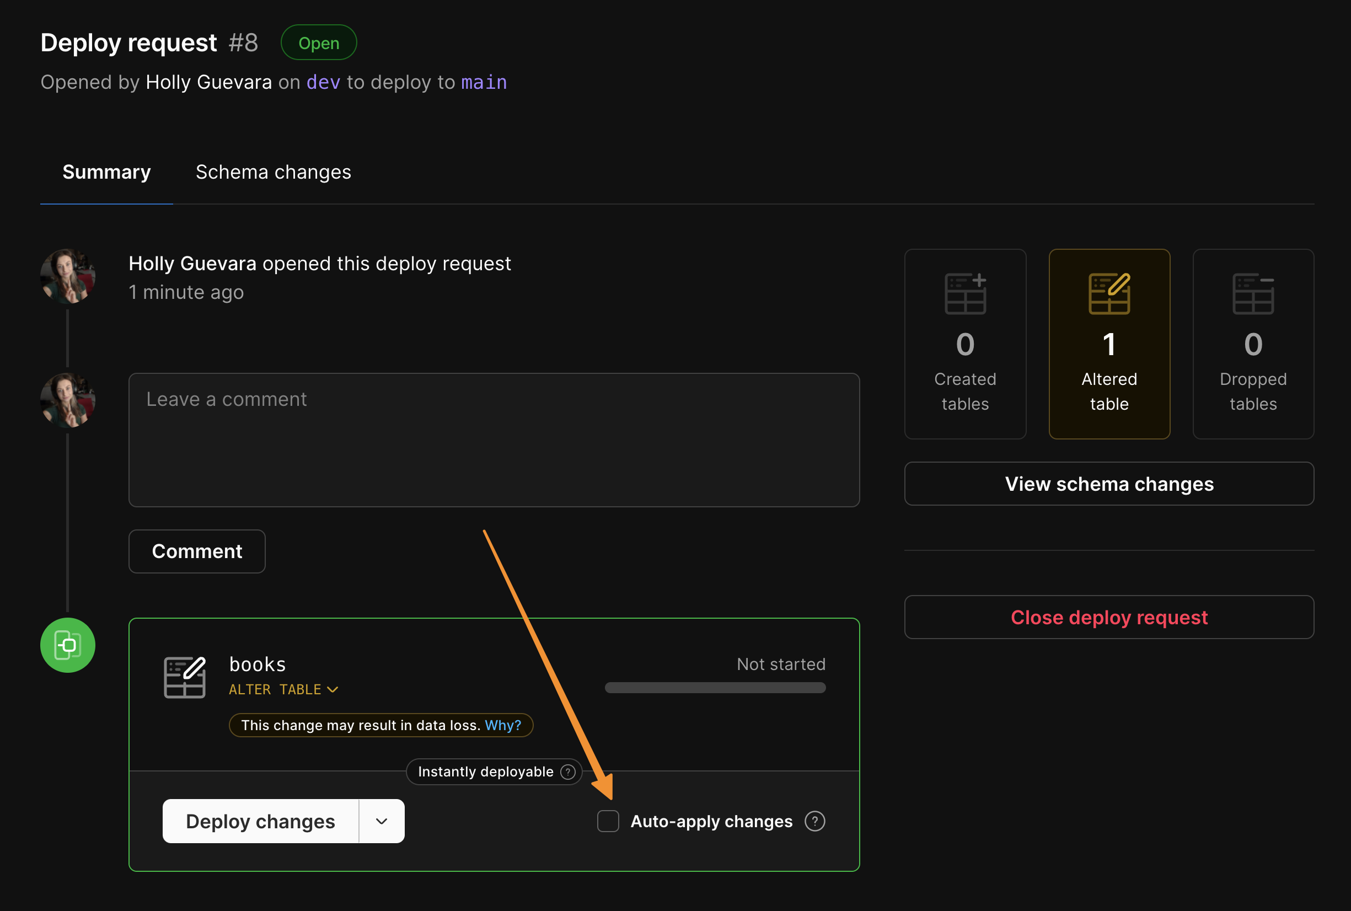Screen dimensions: 1351x911
Task: Enable the Auto-apply changes checkbox
Action: tap(608, 821)
